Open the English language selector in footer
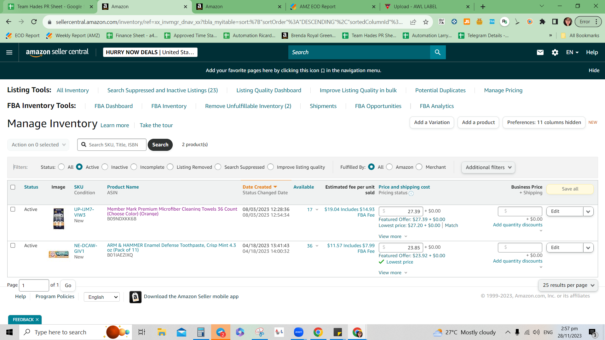Screen dimensions: 605x340 (x=102, y=297)
